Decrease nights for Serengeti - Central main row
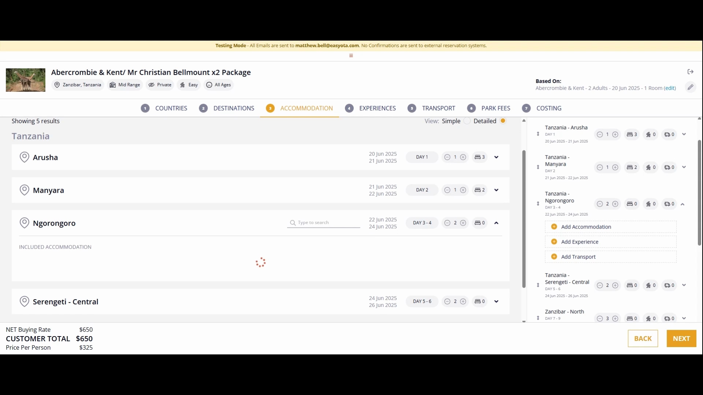This screenshot has height=395, width=703. tap(447, 302)
